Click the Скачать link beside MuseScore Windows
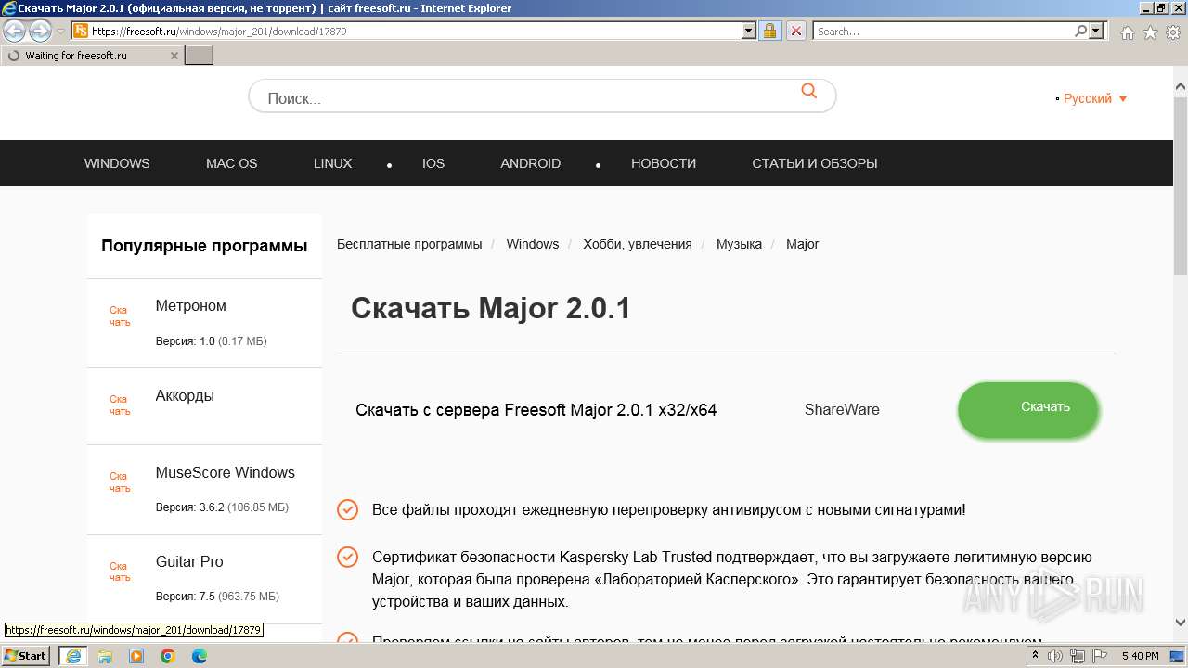The width and height of the screenshot is (1188, 668). 120,482
